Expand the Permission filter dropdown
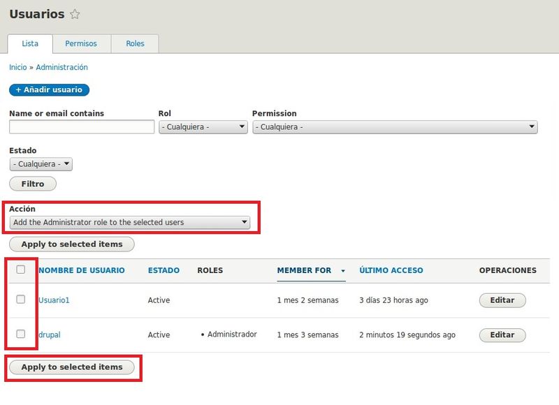Screen dimensions: 559x405 (395, 127)
